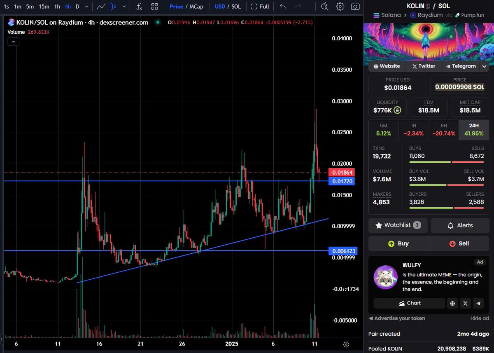Select the line chart type icon
Screen dimensions: 494x353
[101, 7]
